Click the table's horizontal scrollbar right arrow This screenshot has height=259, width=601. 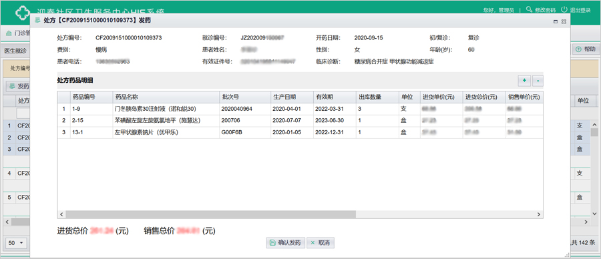[x=538, y=214]
